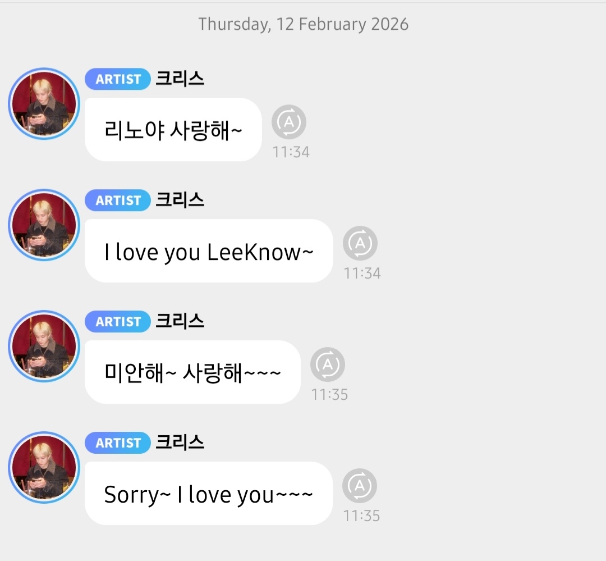The height and width of the screenshot is (561, 606).
Task: Select the Sorry~ I love you~~~ bubble
Action: [x=209, y=493]
